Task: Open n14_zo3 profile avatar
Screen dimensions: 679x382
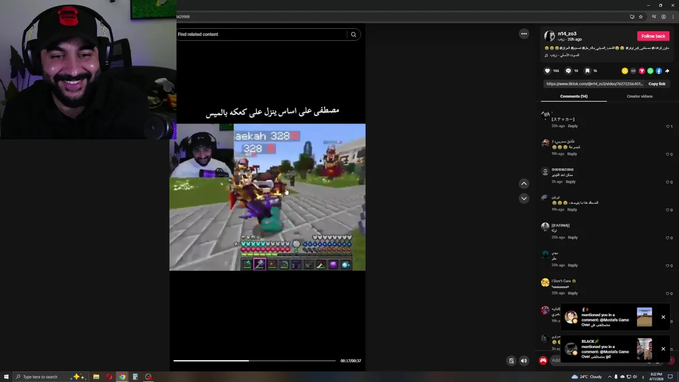Action: pos(550,36)
